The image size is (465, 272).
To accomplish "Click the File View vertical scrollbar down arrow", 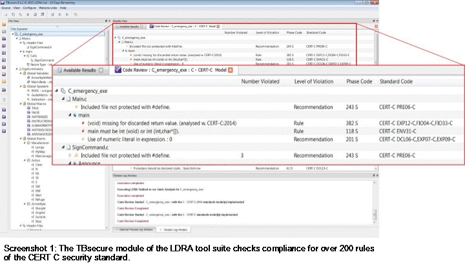I will pyautogui.click(x=107, y=228).
